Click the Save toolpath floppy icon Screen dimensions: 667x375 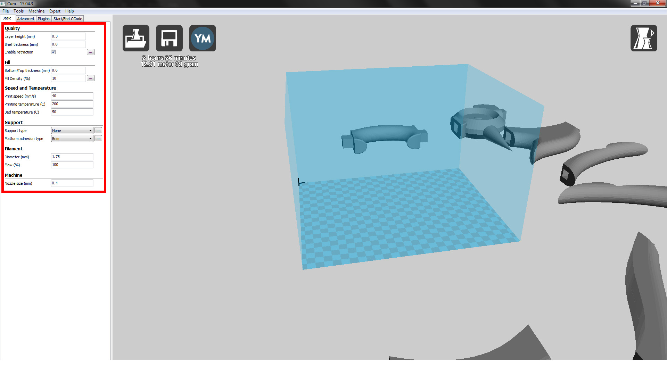[x=169, y=38]
